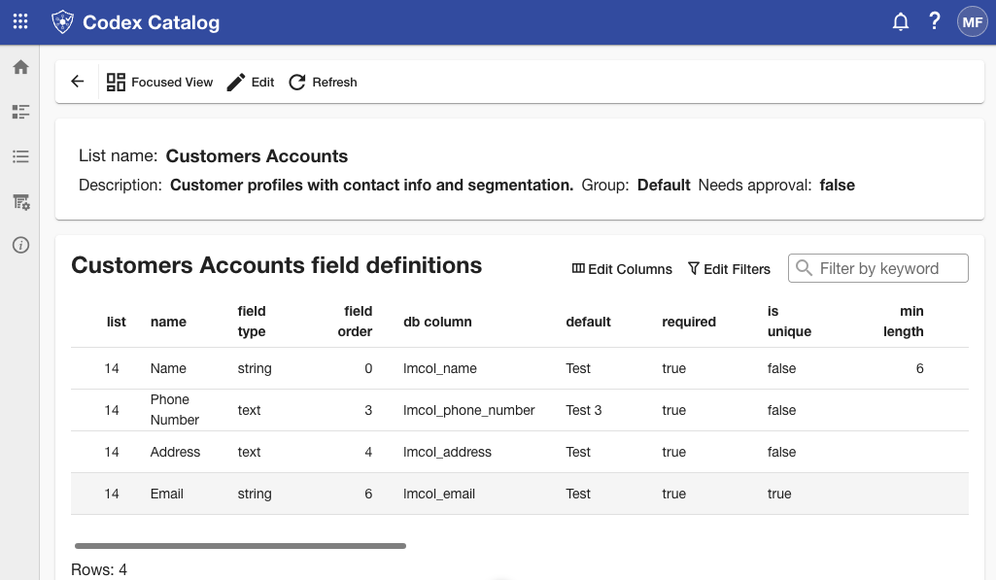
Task: Click the Test 3 default value
Action: [x=584, y=410]
